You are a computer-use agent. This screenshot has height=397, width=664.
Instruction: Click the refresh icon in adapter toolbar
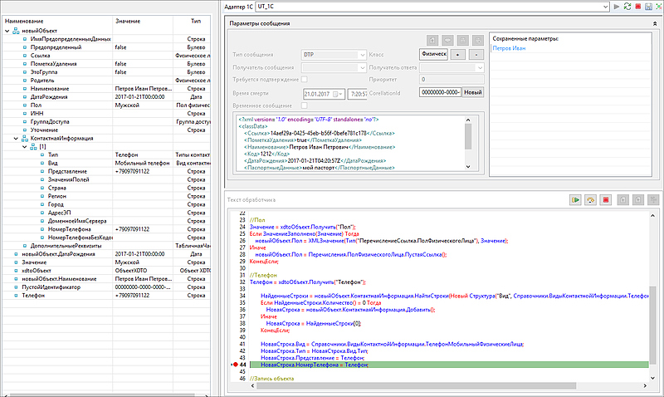[626, 7]
